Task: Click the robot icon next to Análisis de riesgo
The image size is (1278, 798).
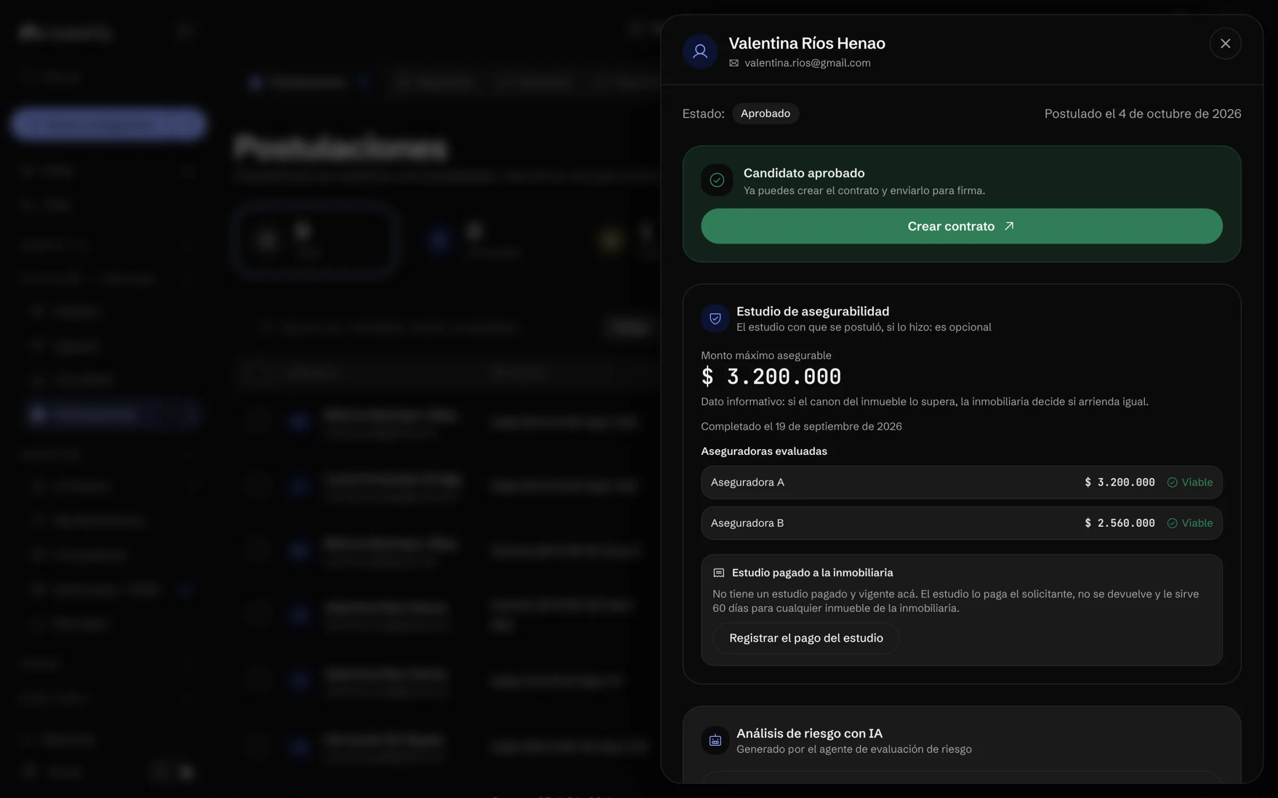Action: 715,741
